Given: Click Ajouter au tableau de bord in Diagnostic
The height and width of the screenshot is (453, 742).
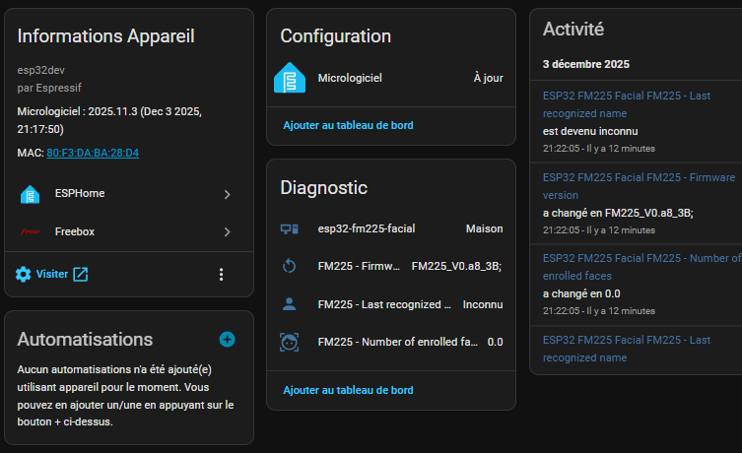Looking at the screenshot, I should click(x=348, y=390).
